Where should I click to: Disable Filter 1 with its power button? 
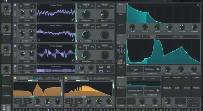coord(15,78)
